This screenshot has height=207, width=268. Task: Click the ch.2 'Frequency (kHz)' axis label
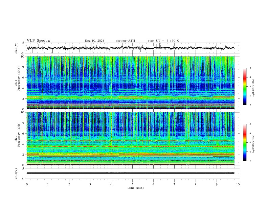(x=19, y=135)
